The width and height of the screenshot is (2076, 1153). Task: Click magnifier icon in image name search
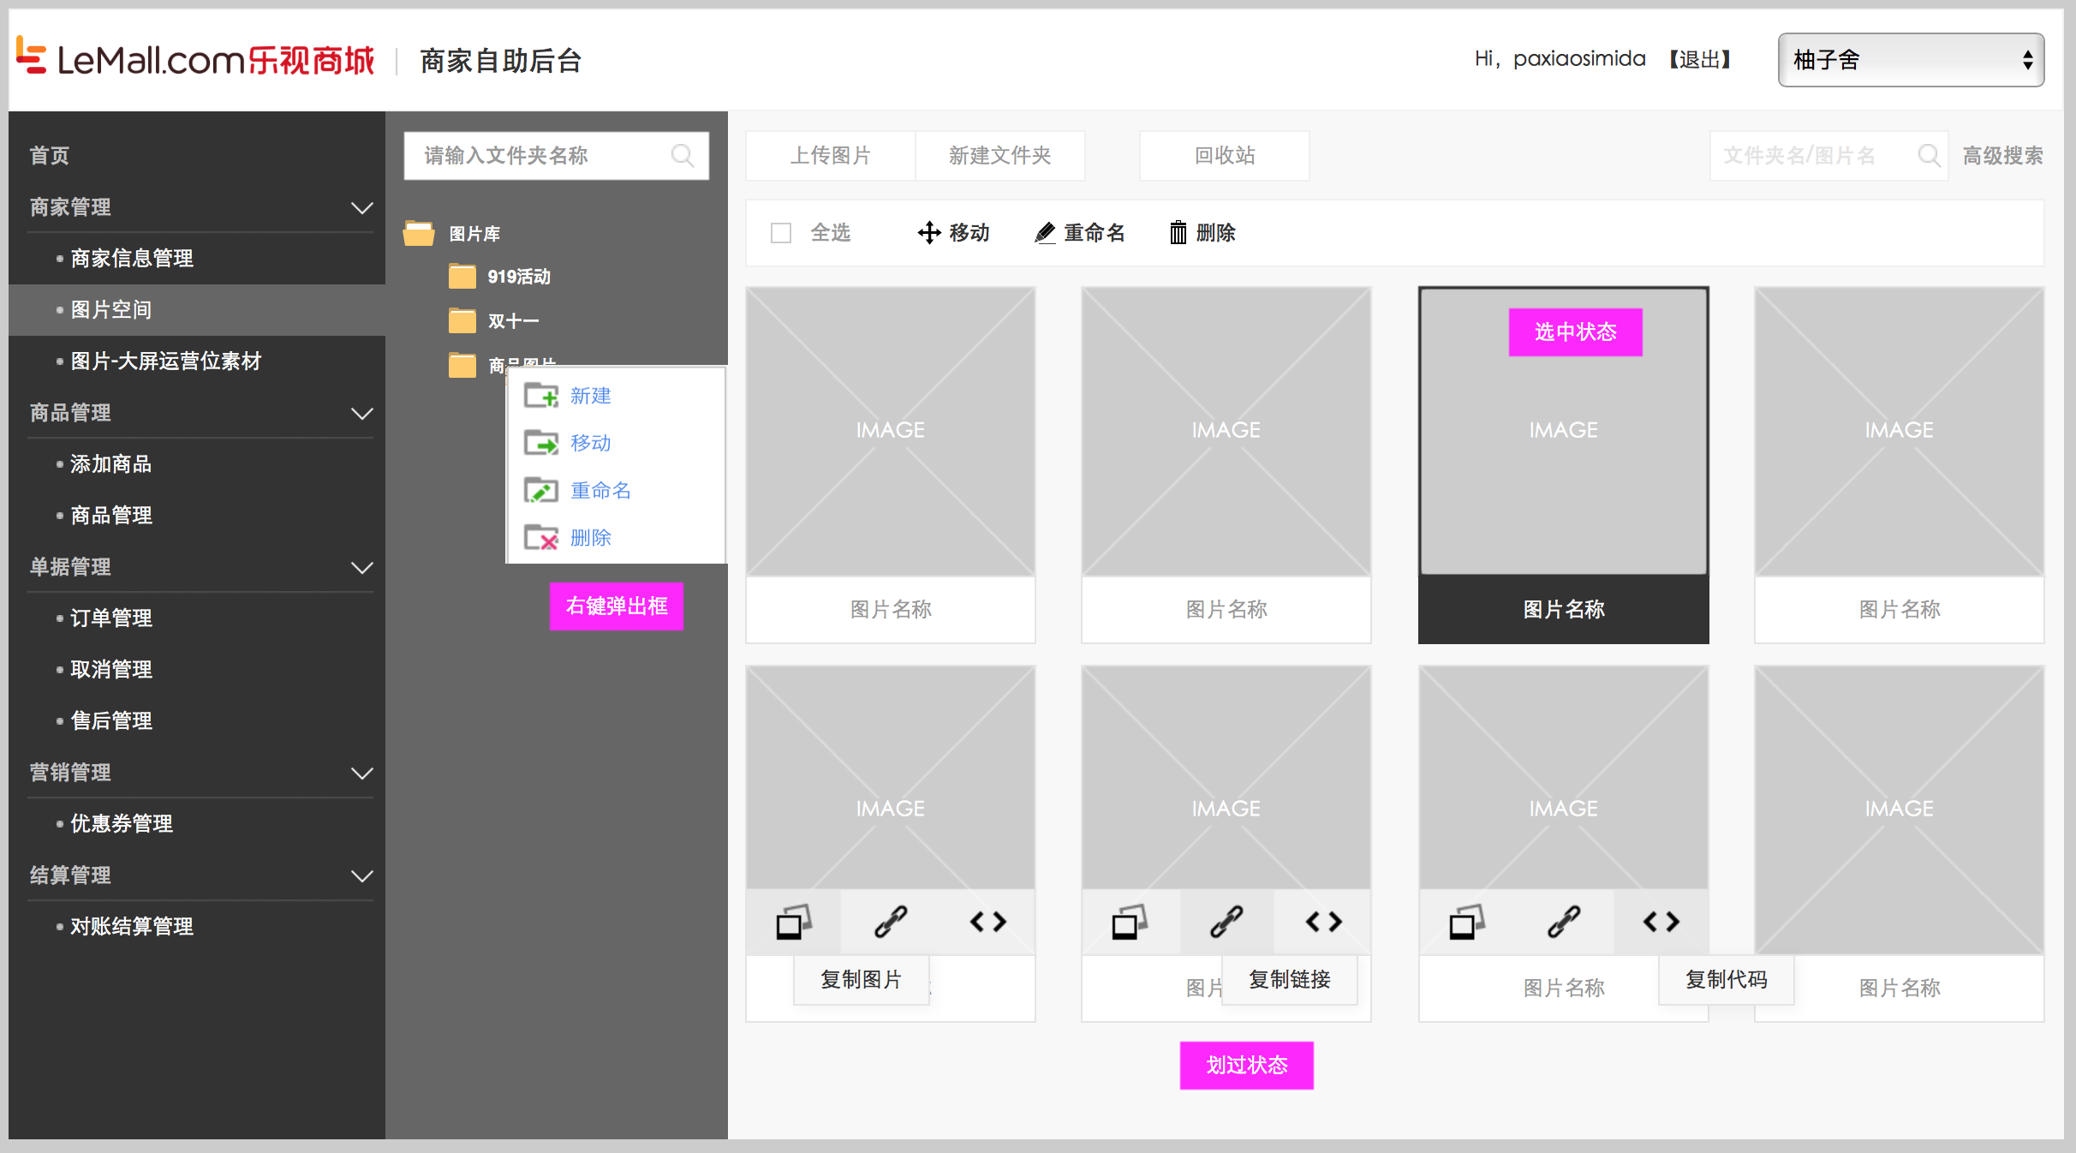tap(1929, 156)
